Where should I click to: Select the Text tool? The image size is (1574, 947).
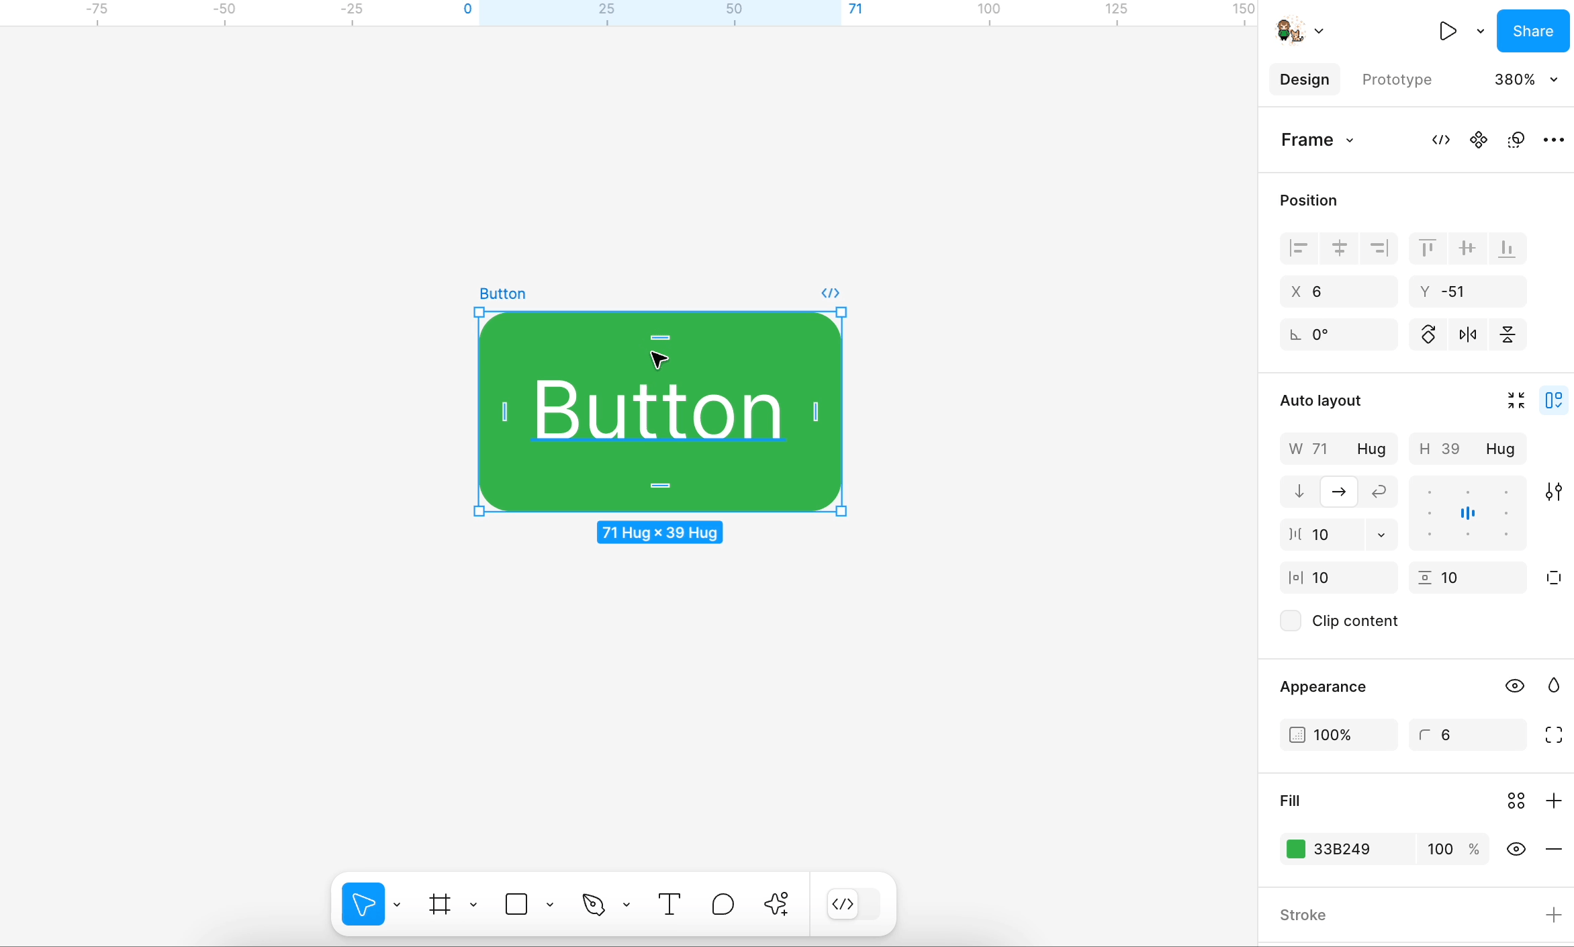669,904
